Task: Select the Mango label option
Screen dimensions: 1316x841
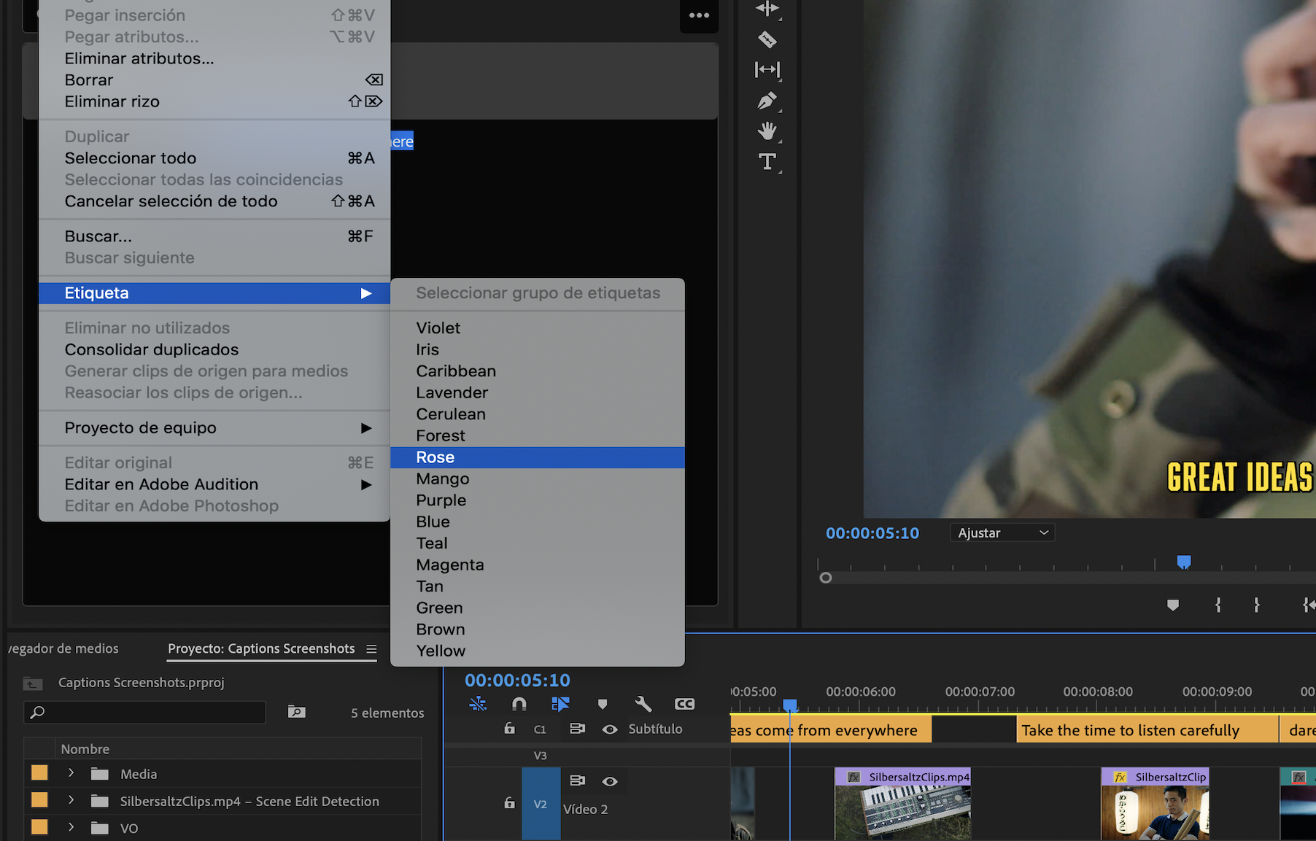Action: coord(538,479)
